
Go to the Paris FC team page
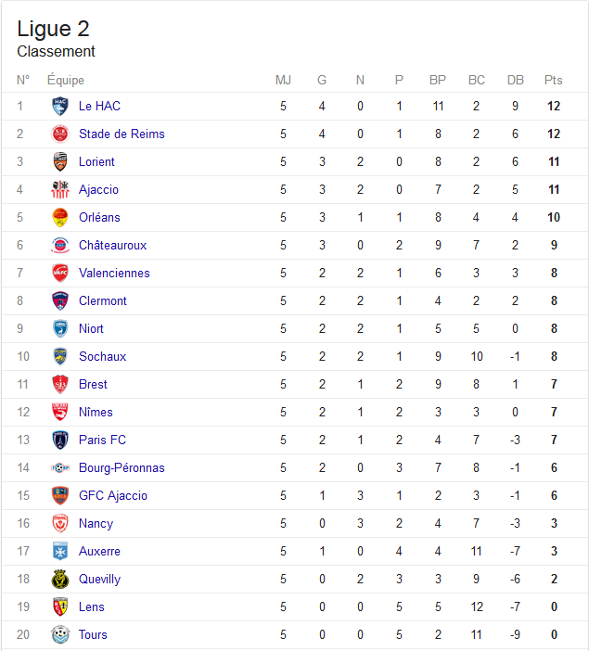[x=102, y=440]
